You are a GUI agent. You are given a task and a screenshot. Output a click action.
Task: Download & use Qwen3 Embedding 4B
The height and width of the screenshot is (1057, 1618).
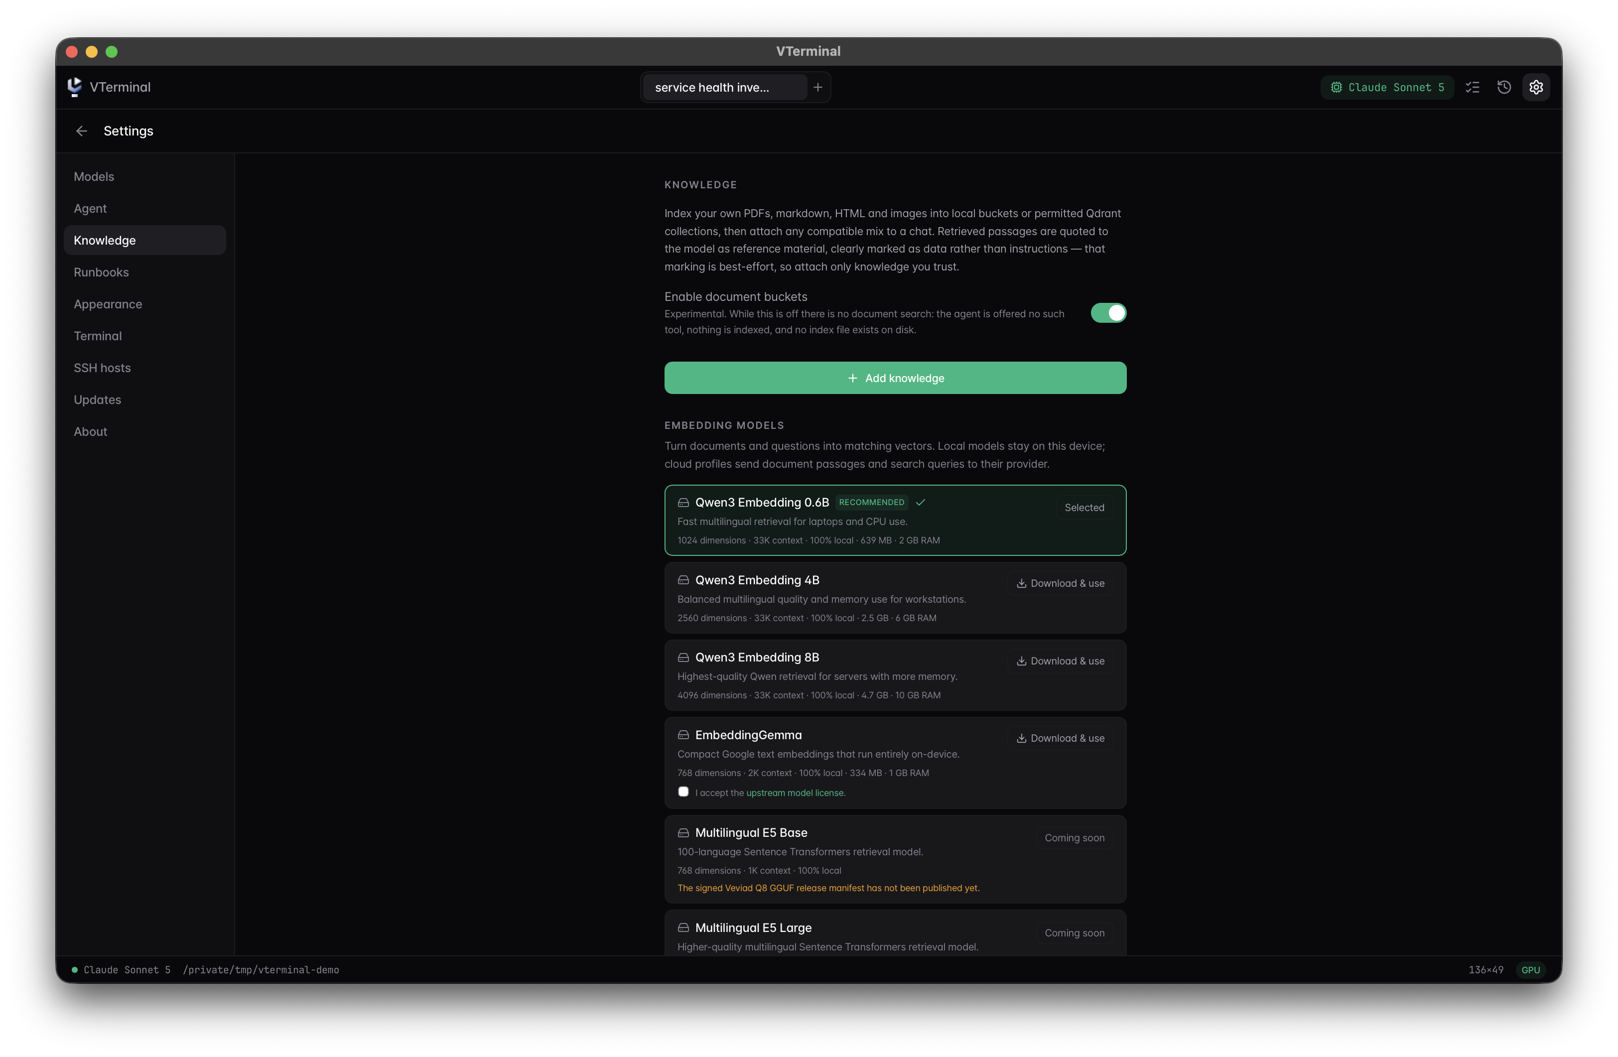pos(1060,583)
